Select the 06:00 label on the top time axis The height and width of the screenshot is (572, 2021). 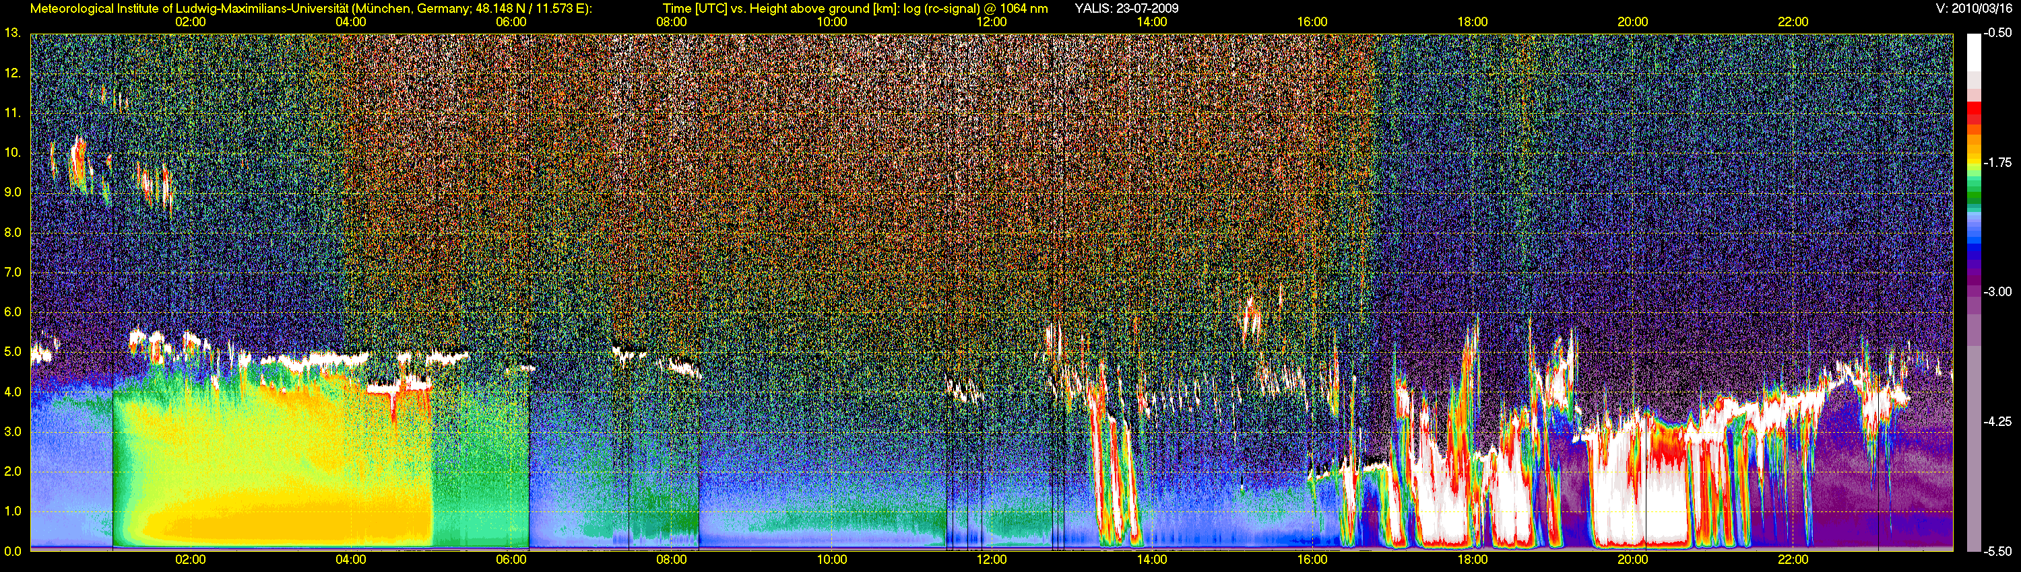pos(511,22)
